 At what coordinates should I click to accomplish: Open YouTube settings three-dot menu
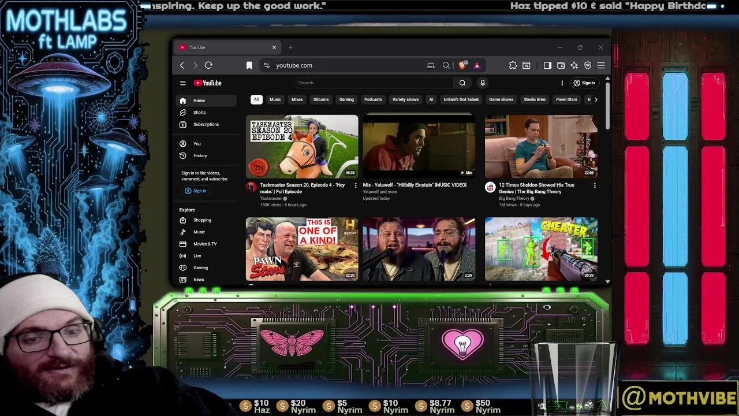pyautogui.click(x=562, y=83)
